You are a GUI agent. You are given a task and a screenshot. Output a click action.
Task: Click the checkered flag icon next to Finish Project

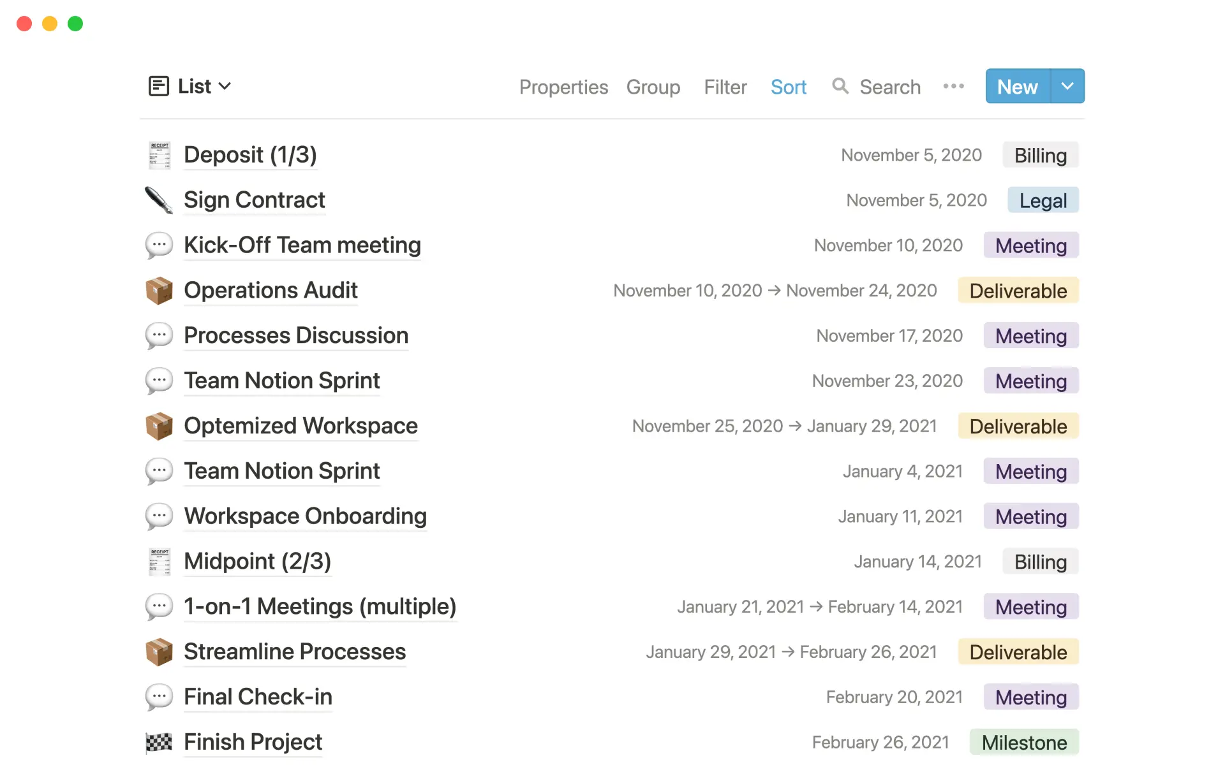(160, 741)
